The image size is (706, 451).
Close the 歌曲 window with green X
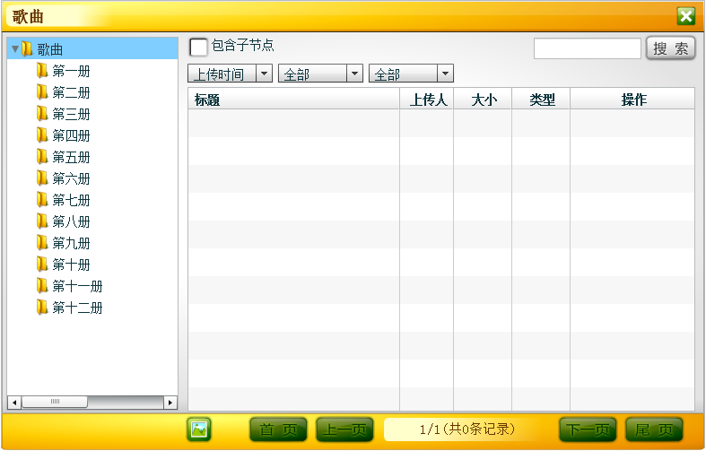click(x=686, y=16)
